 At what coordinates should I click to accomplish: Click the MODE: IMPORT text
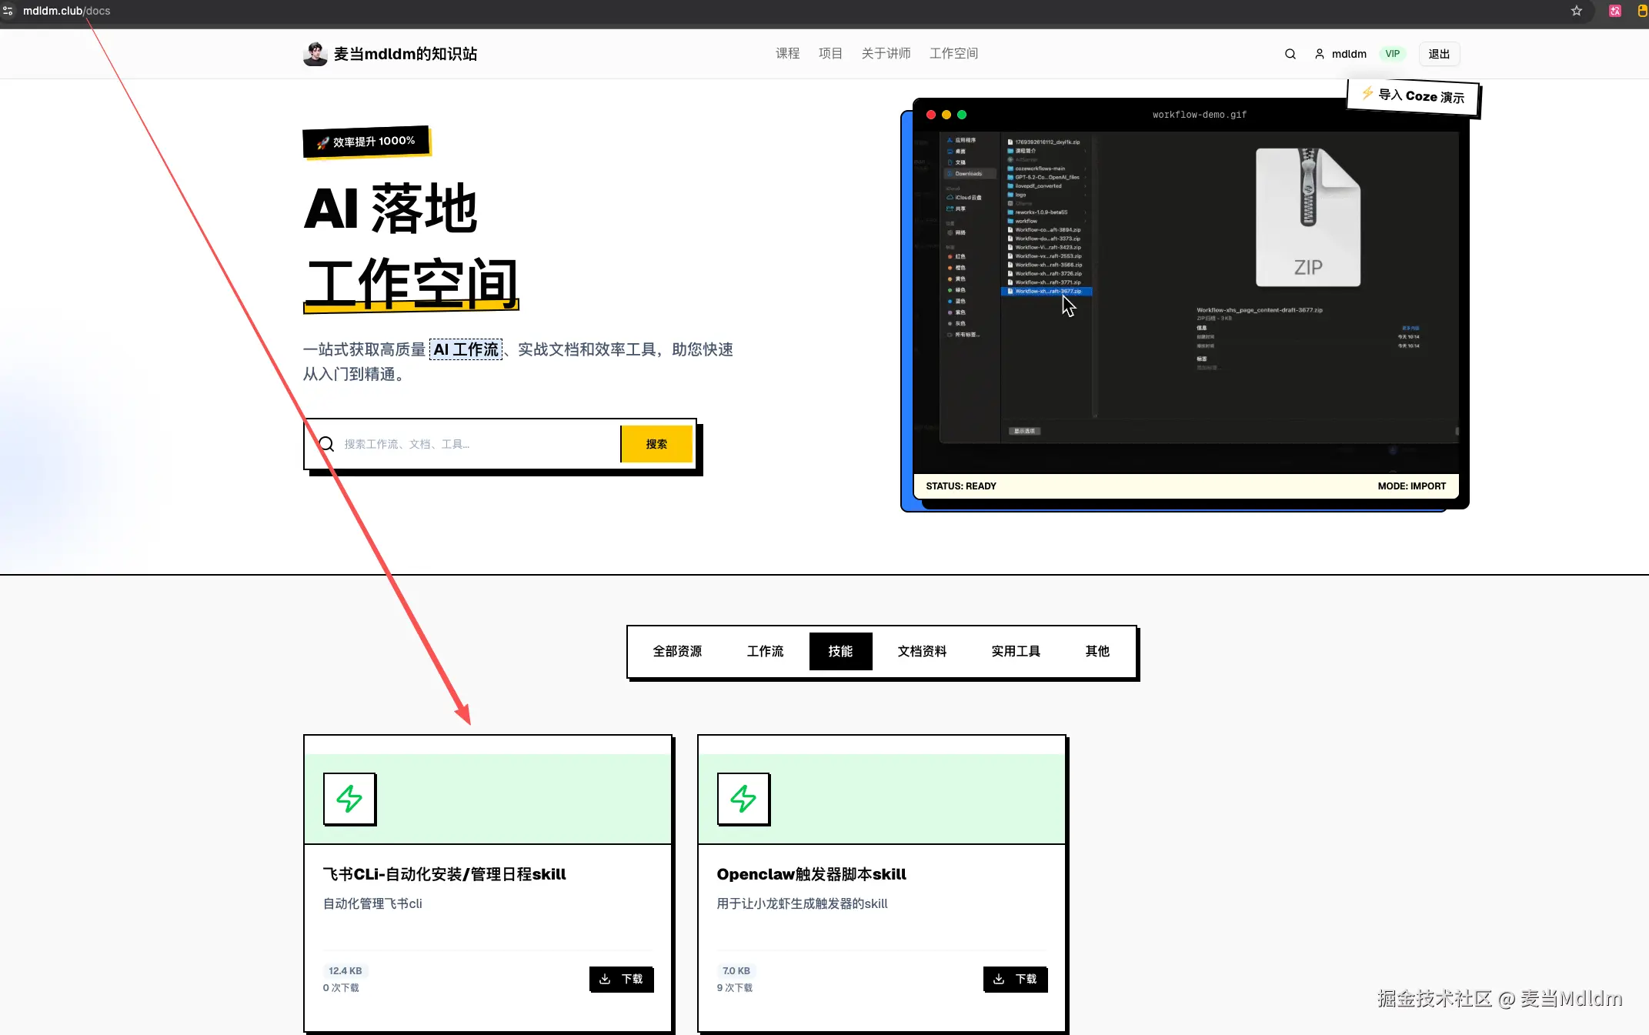1411,486
